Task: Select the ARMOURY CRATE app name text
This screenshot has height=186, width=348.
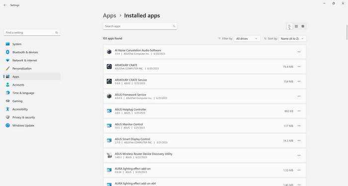Action: click(126, 65)
